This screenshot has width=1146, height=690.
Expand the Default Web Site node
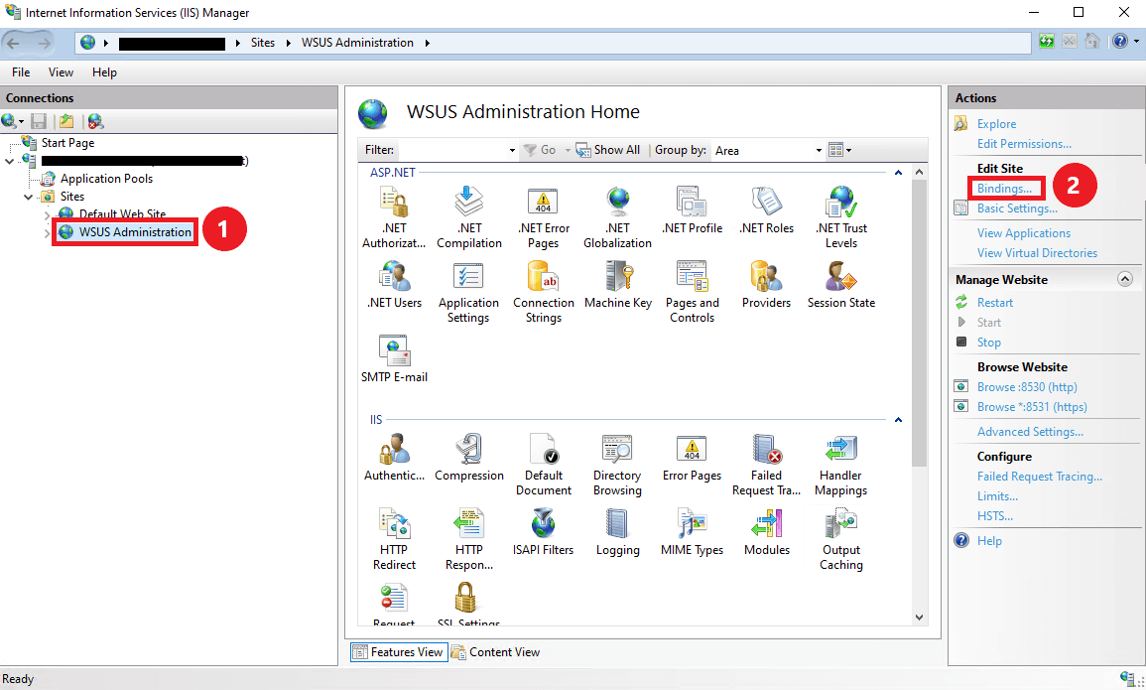(x=47, y=214)
